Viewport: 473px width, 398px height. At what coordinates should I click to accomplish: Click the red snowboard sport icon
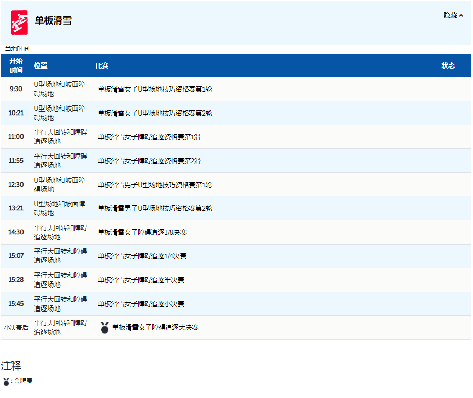pos(19,22)
